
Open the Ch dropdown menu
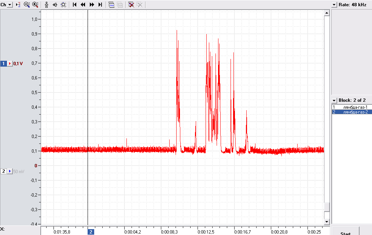pyautogui.click(x=10, y=5)
